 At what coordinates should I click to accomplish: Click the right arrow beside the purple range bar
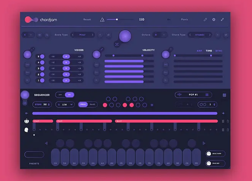(x=223, y=113)
